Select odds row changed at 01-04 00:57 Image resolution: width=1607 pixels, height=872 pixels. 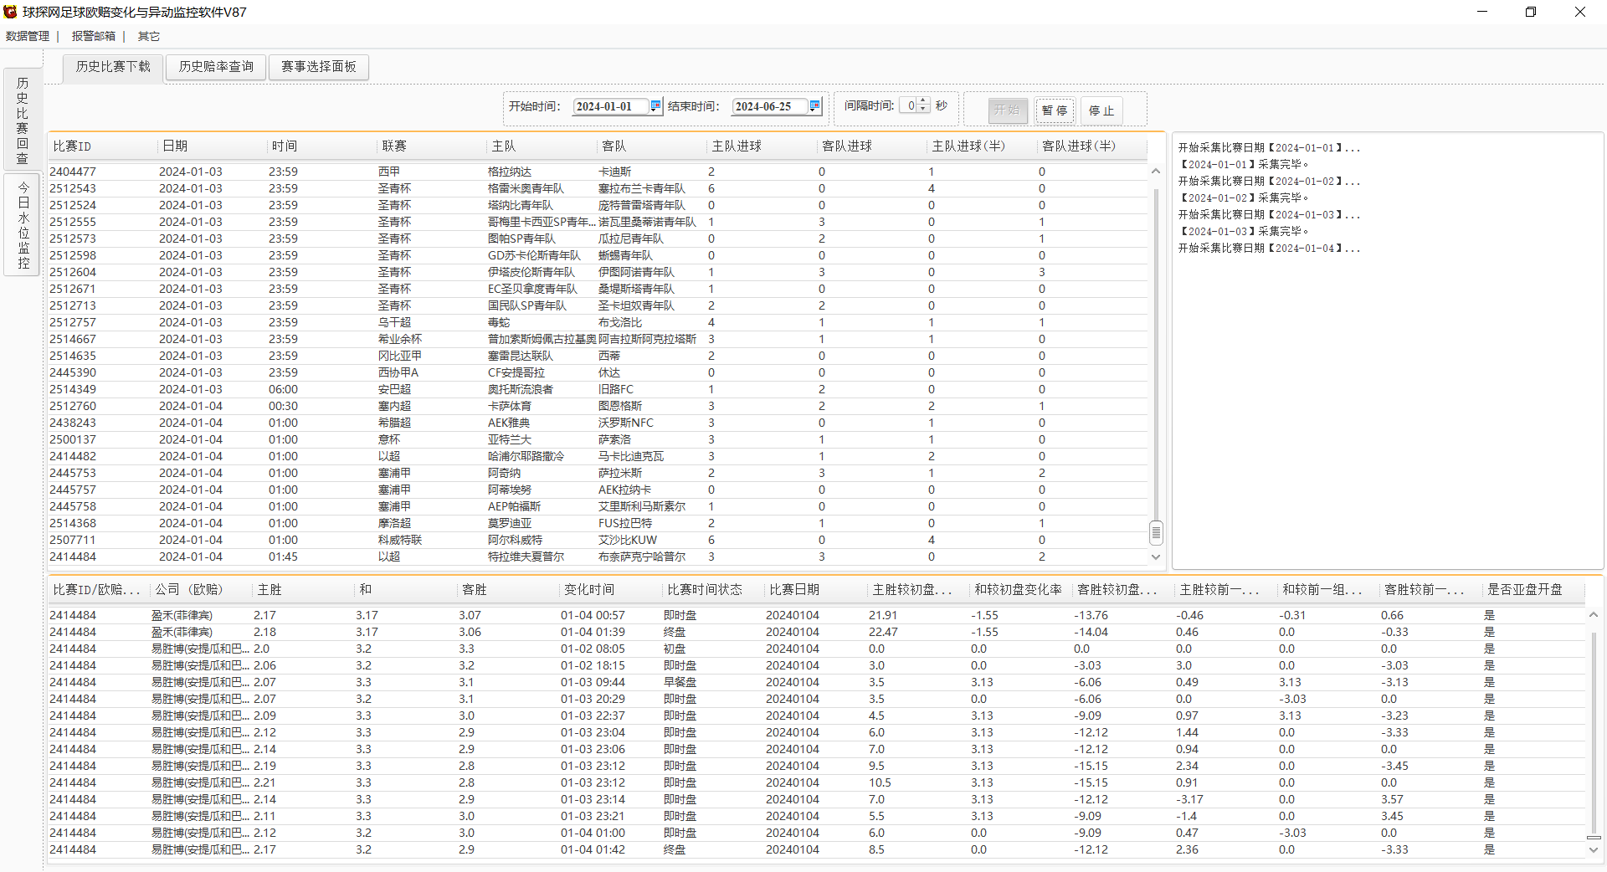[817, 615]
